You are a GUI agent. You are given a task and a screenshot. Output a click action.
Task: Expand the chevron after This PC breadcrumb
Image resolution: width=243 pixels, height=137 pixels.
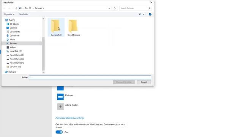(33, 8)
